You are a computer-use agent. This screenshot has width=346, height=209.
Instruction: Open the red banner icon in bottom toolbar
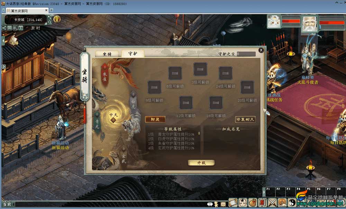tap(263, 202)
